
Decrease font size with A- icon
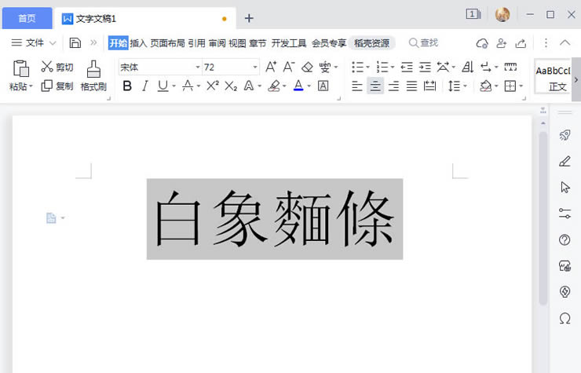pyautogui.click(x=289, y=67)
